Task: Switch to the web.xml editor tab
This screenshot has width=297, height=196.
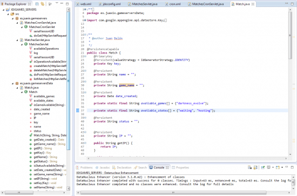Action: pyautogui.click(x=84, y=4)
